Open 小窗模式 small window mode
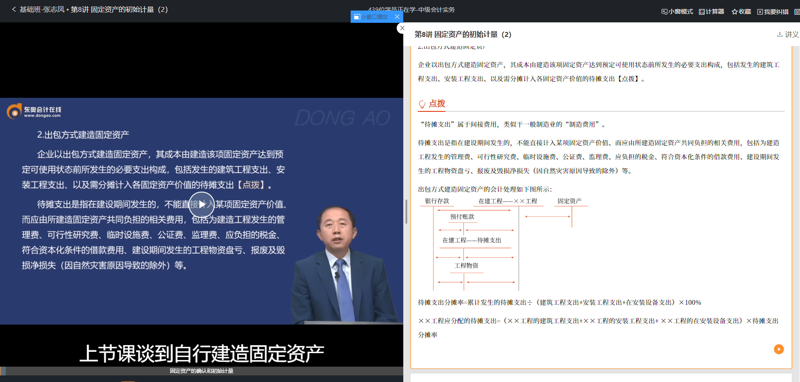 [677, 11]
